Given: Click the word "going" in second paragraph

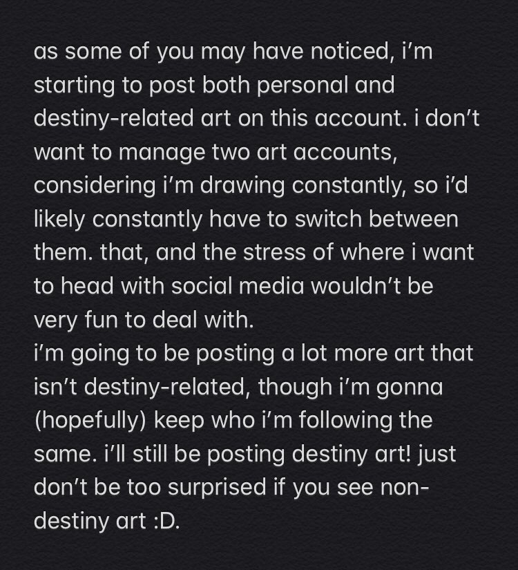Looking at the screenshot, I should click(x=100, y=354).
